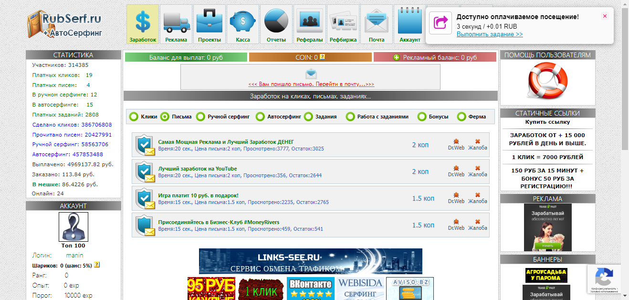Open the Отчеты pie chart icon
Screen dimensions: 629x300
tap(276, 24)
